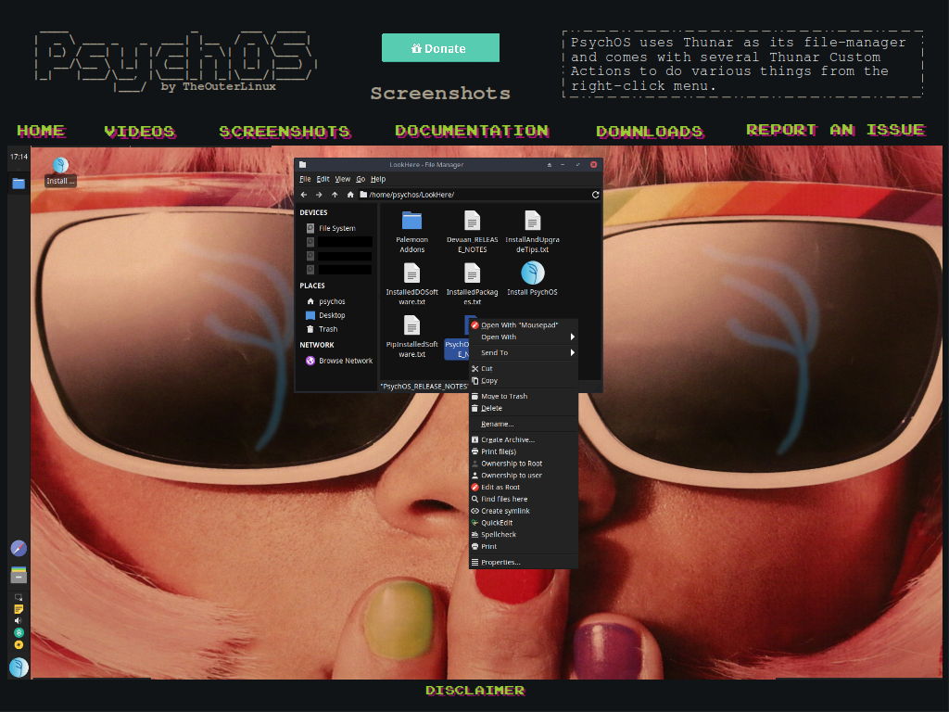The width and height of the screenshot is (949, 712).
Task: Open the Install shortcut on the desktop
Action: pos(60,172)
